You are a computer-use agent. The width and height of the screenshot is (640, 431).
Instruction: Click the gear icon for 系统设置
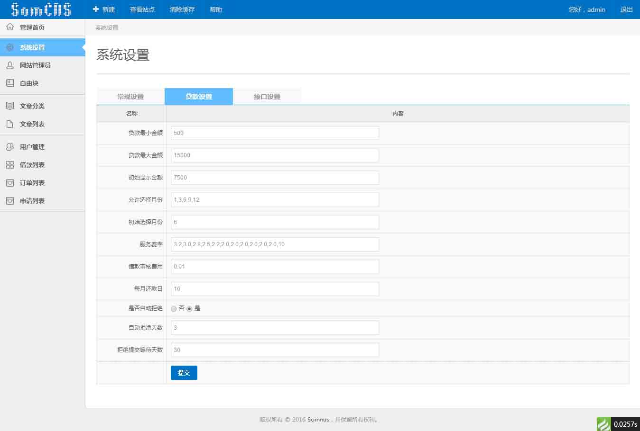pyautogui.click(x=10, y=47)
